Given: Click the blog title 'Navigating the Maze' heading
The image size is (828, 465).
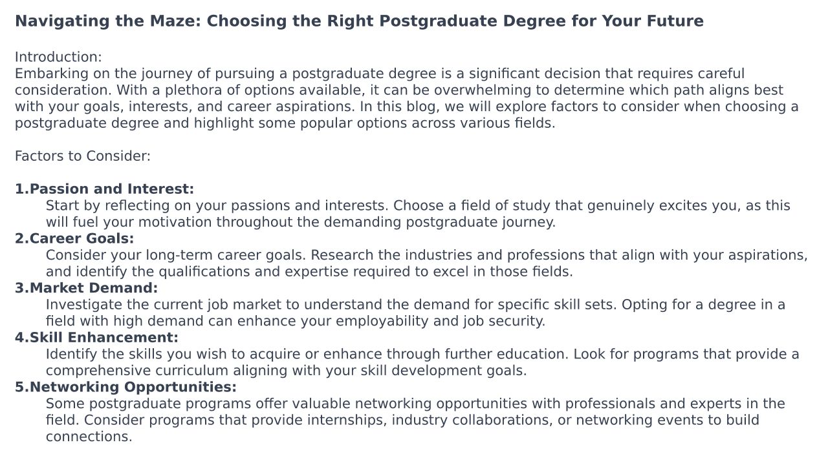Looking at the screenshot, I should [359, 21].
